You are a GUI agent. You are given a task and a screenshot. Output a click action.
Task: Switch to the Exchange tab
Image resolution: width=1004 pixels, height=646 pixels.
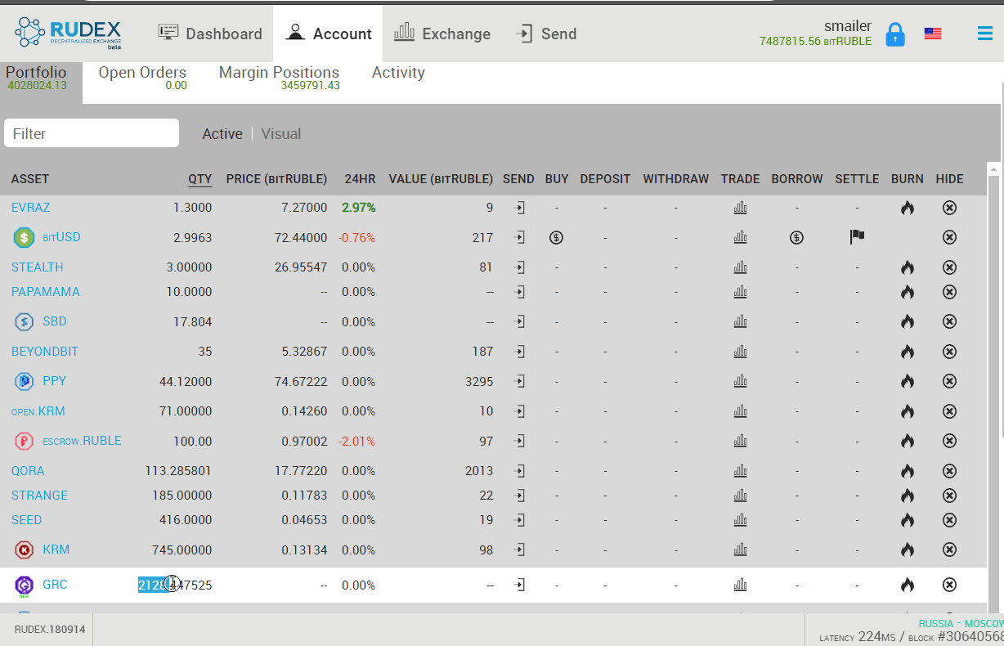coord(442,34)
